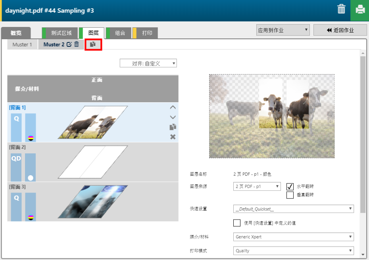Open the 图层来源 dropdown 2 页 PDF - p1

(x=257, y=186)
